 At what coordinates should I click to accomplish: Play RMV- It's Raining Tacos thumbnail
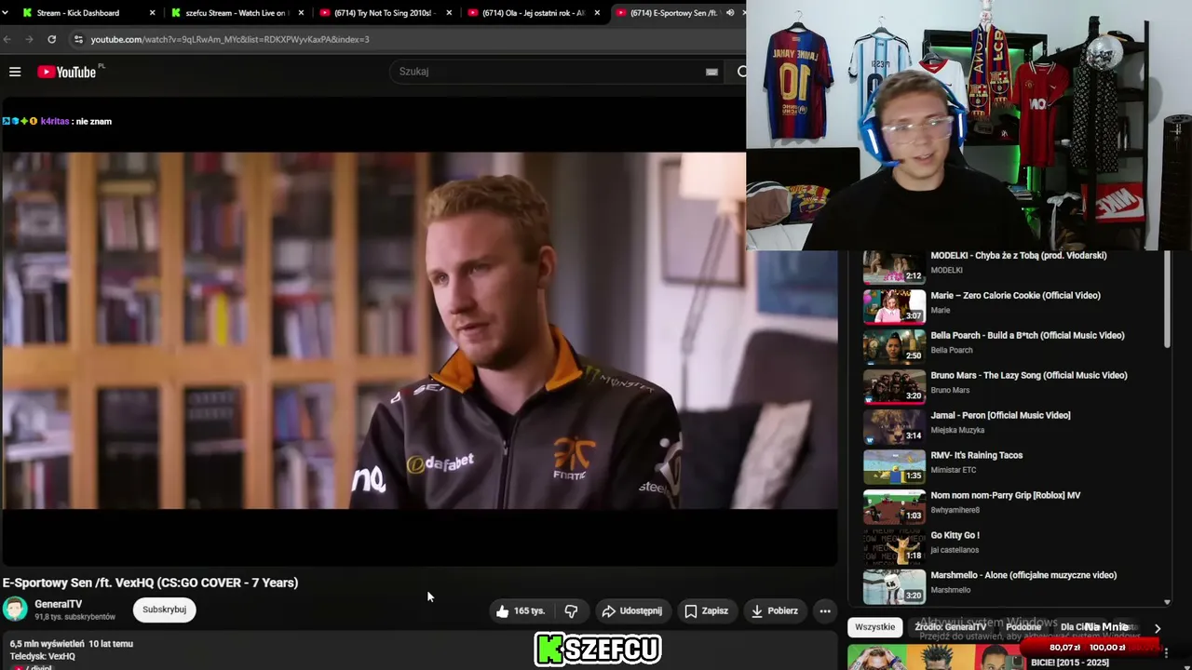[x=894, y=466]
